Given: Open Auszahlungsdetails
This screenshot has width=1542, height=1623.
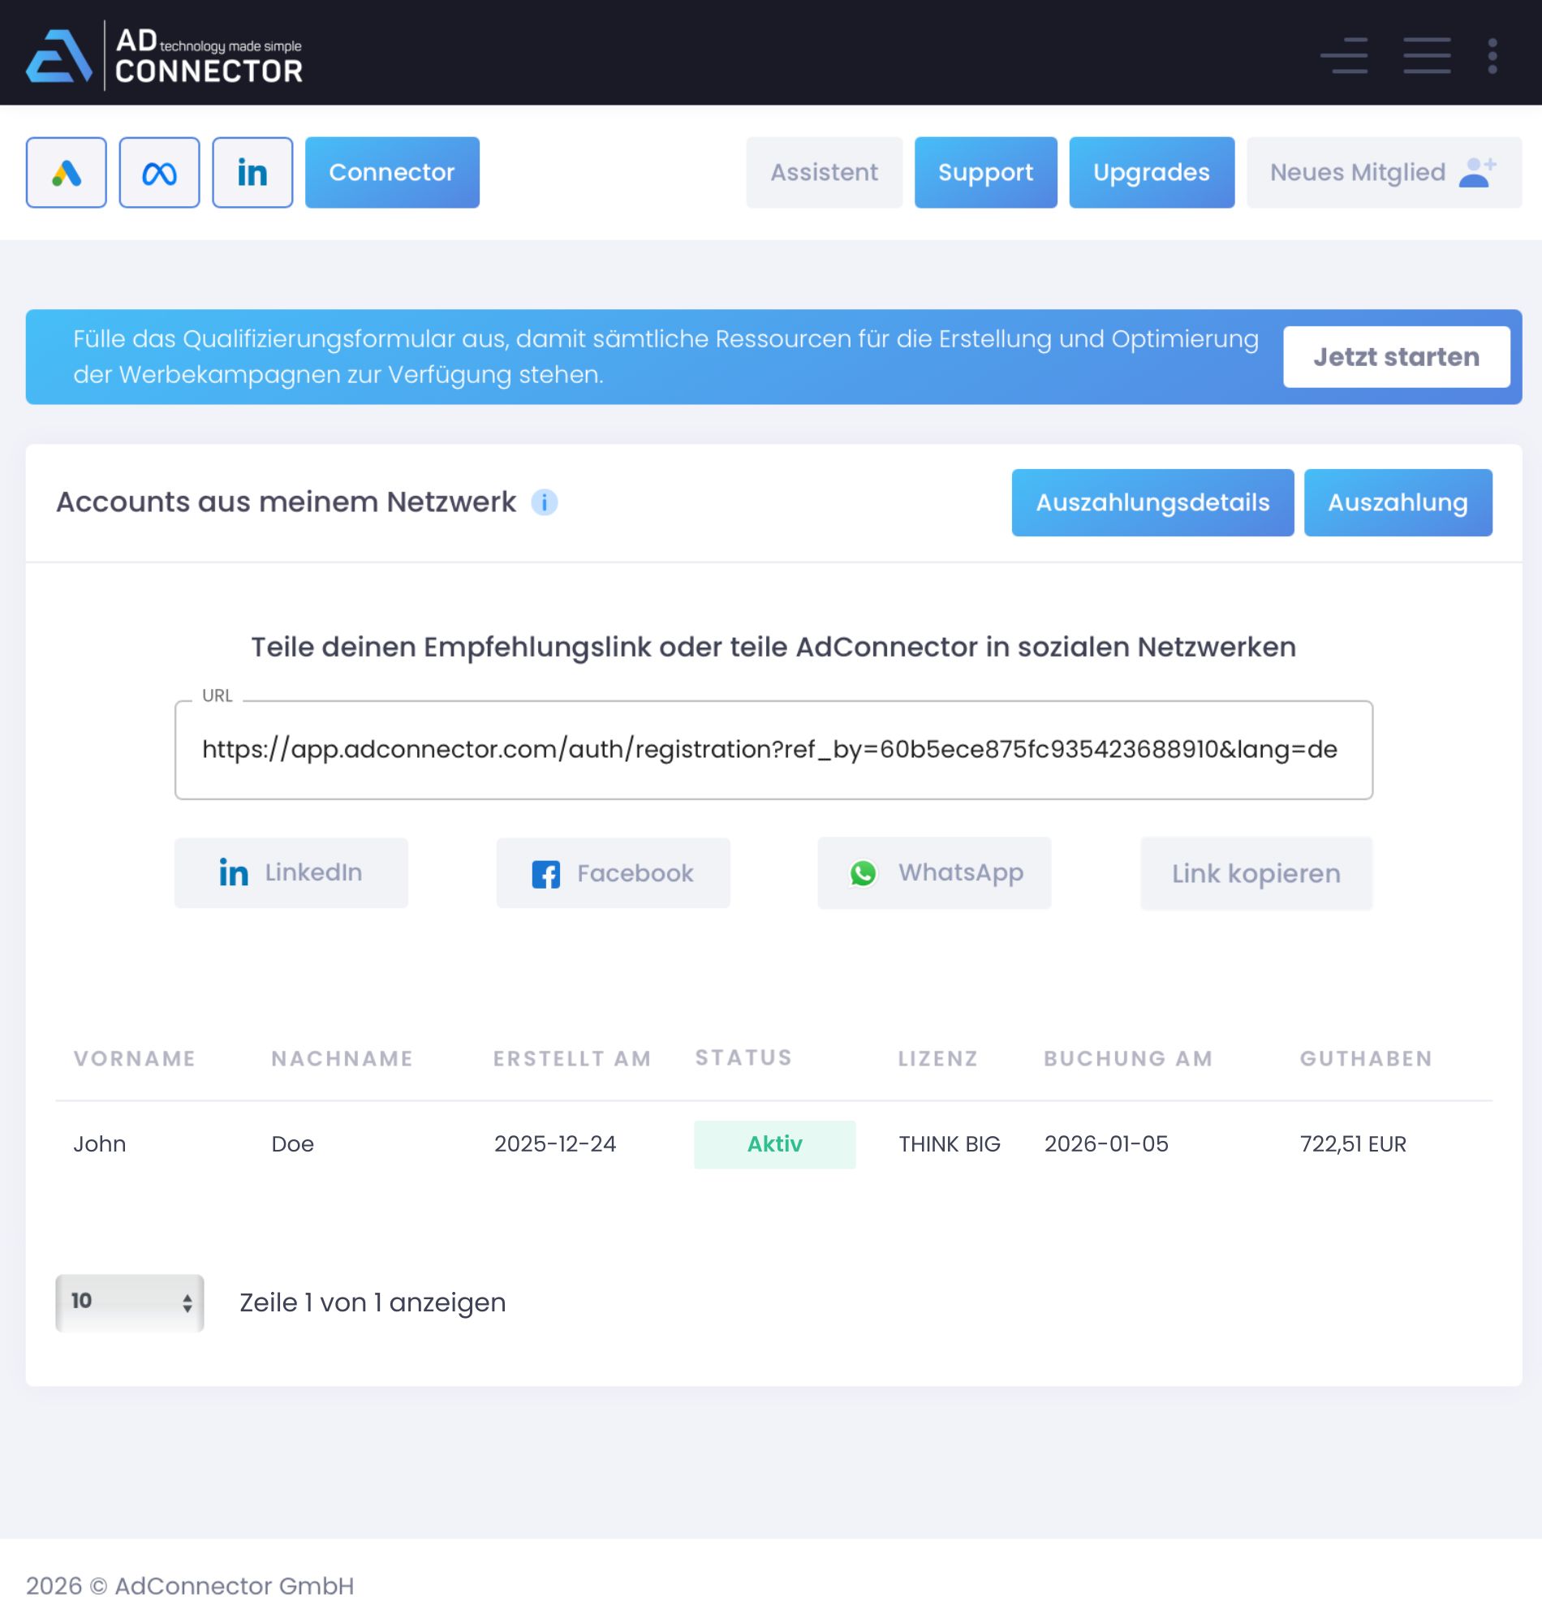Looking at the screenshot, I should click(x=1152, y=503).
